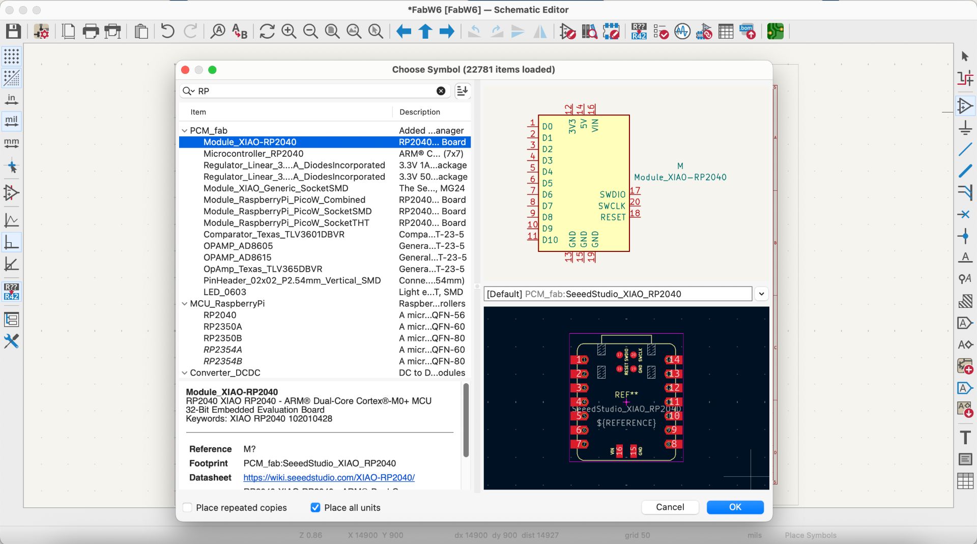This screenshot has height=544, width=977.
Task: Select the Add Text tool
Action: coord(965,438)
